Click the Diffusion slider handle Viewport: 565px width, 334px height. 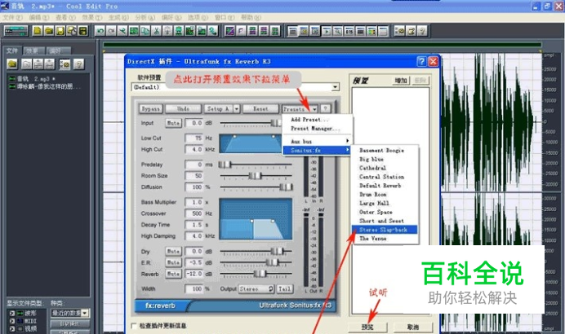pos(286,187)
